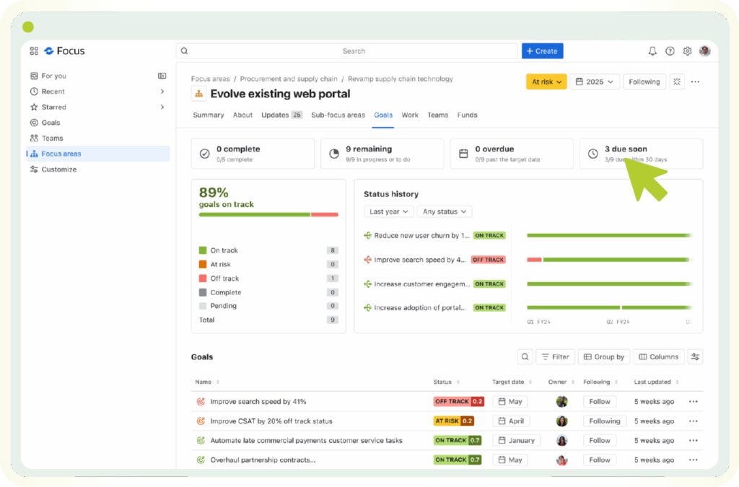The width and height of the screenshot is (739, 487).
Task: Follow the Improve search speed goal
Action: (x=600, y=402)
